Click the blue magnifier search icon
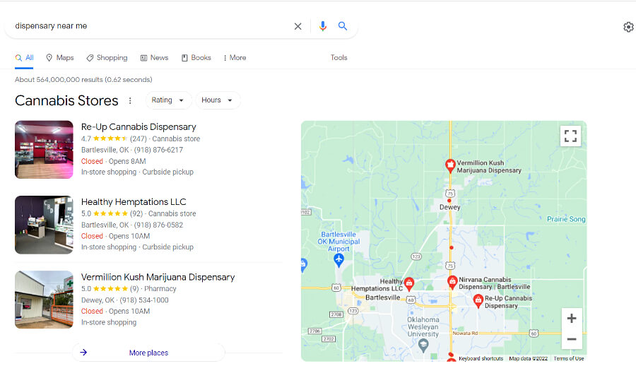 [343, 26]
